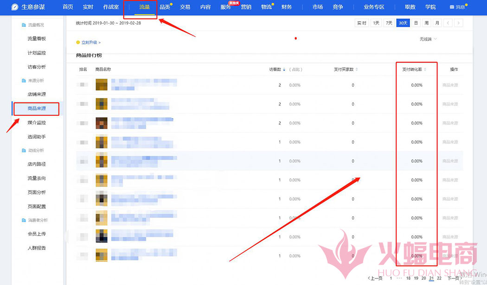The width and height of the screenshot is (487, 285).
Task: Jump to page 18 in pagination
Action: pyautogui.click(x=409, y=278)
